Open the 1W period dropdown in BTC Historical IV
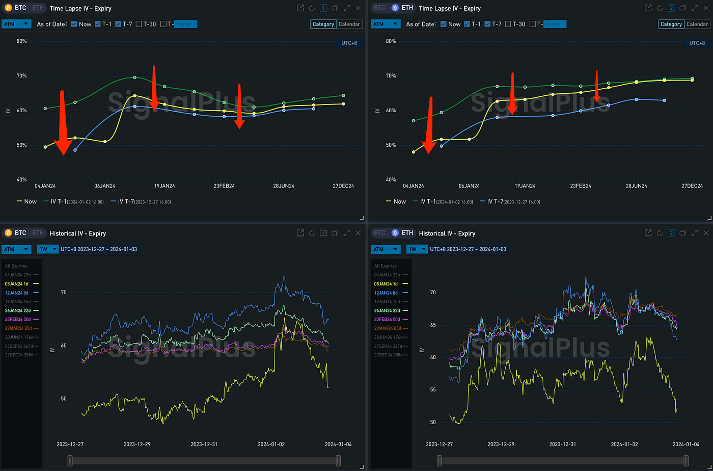 click(x=48, y=249)
